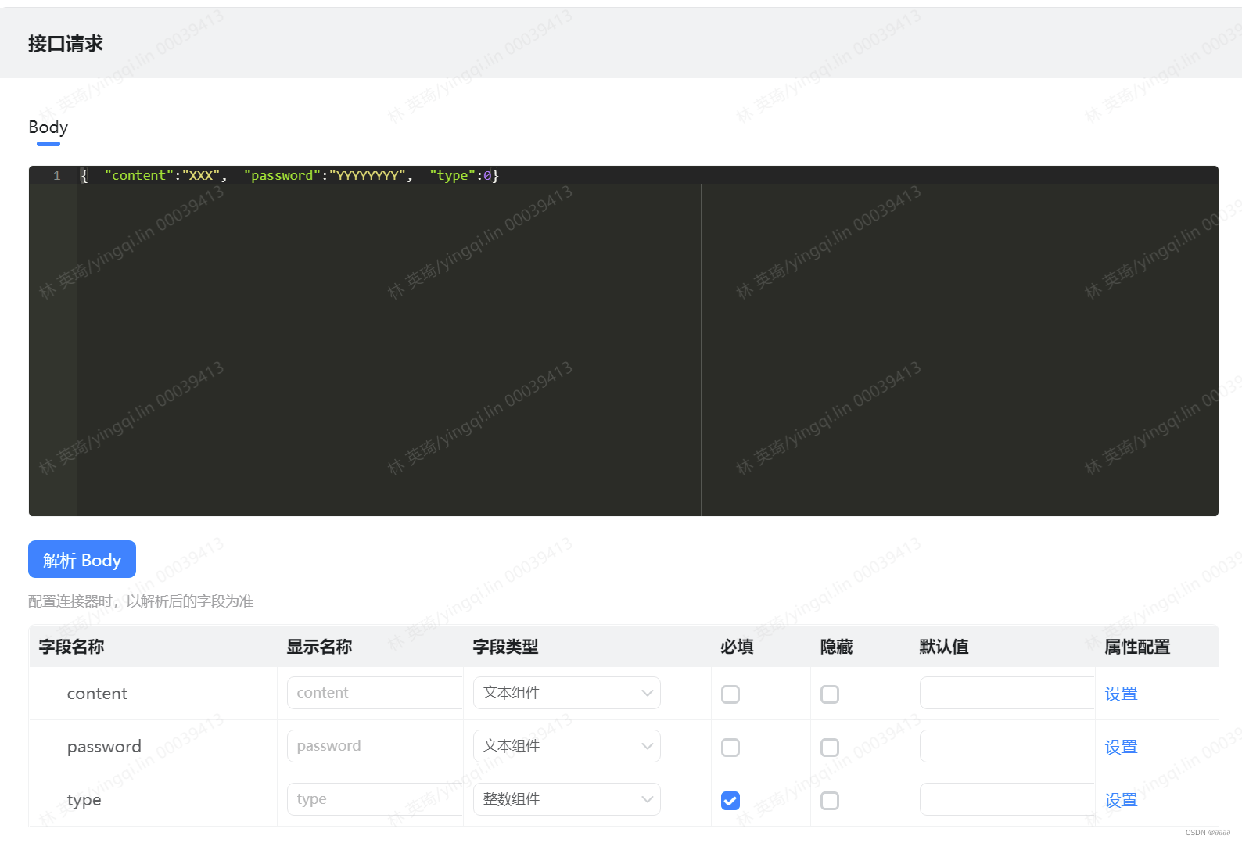Click the 接口请求 section heading

click(x=66, y=44)
